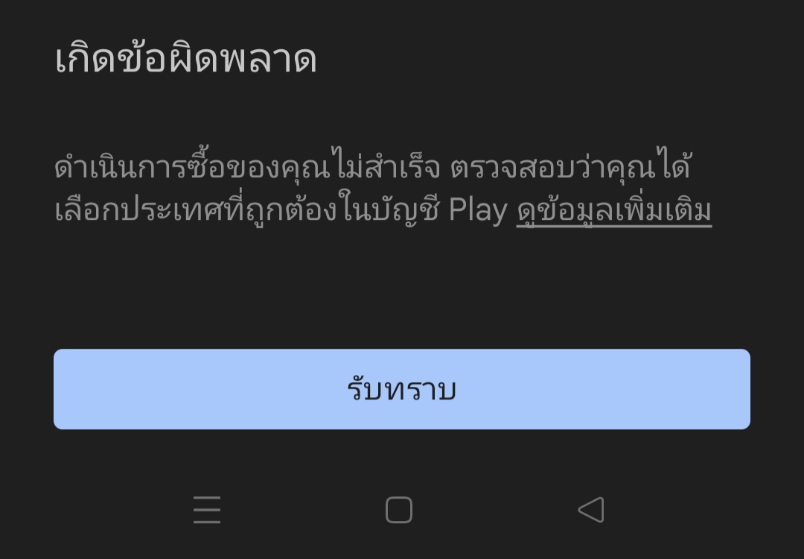This screenshot has width=804, height=559.
Task: Click the underlined text after Play
Action: tap(613, 210)
